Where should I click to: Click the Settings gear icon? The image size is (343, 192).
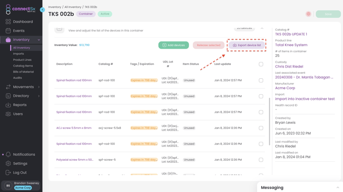[8, 163]
